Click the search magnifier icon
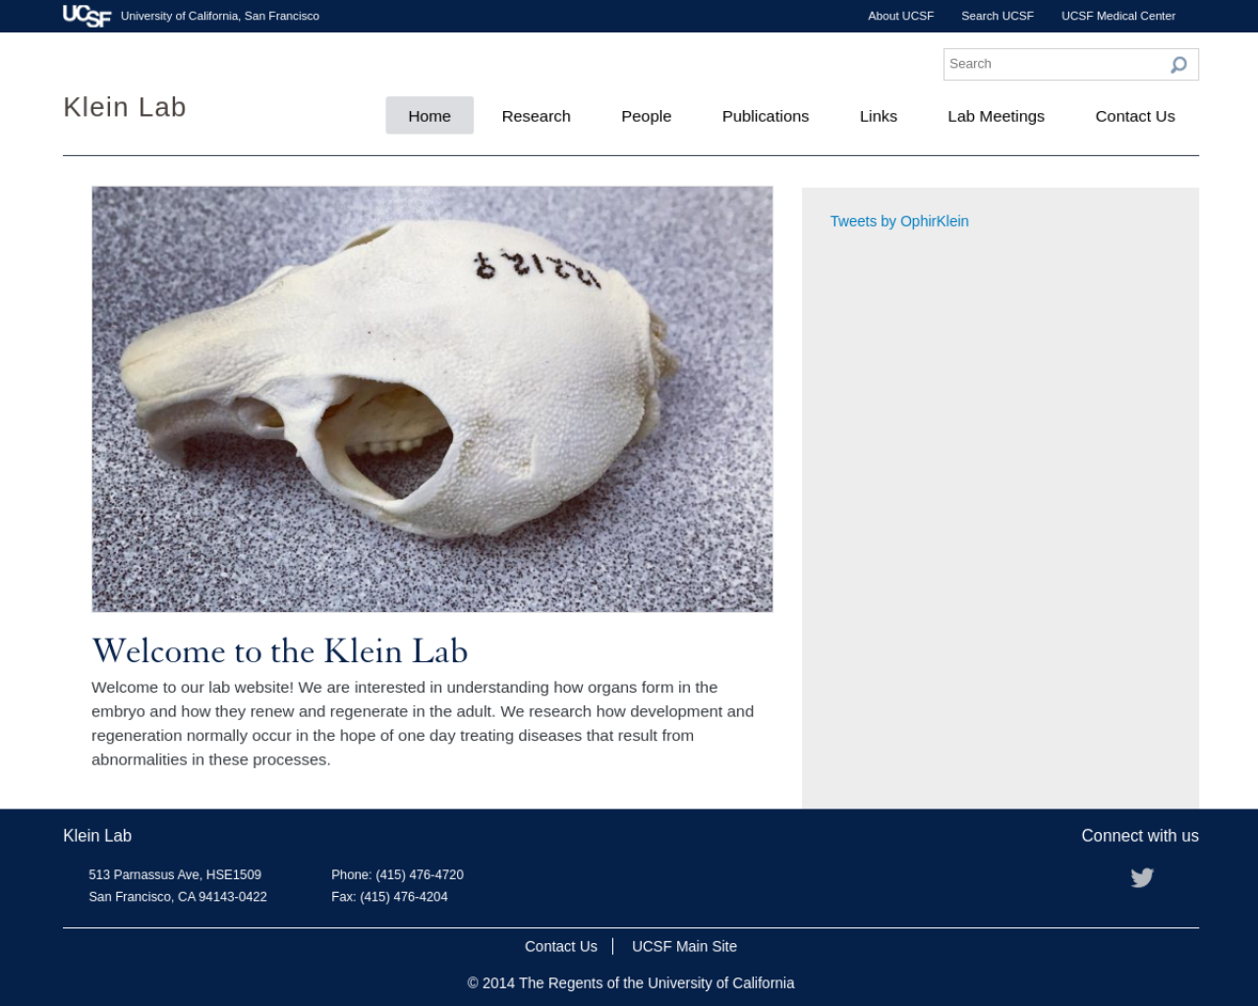Viewport: 1258px width, 1006px height. (1178, 65)
